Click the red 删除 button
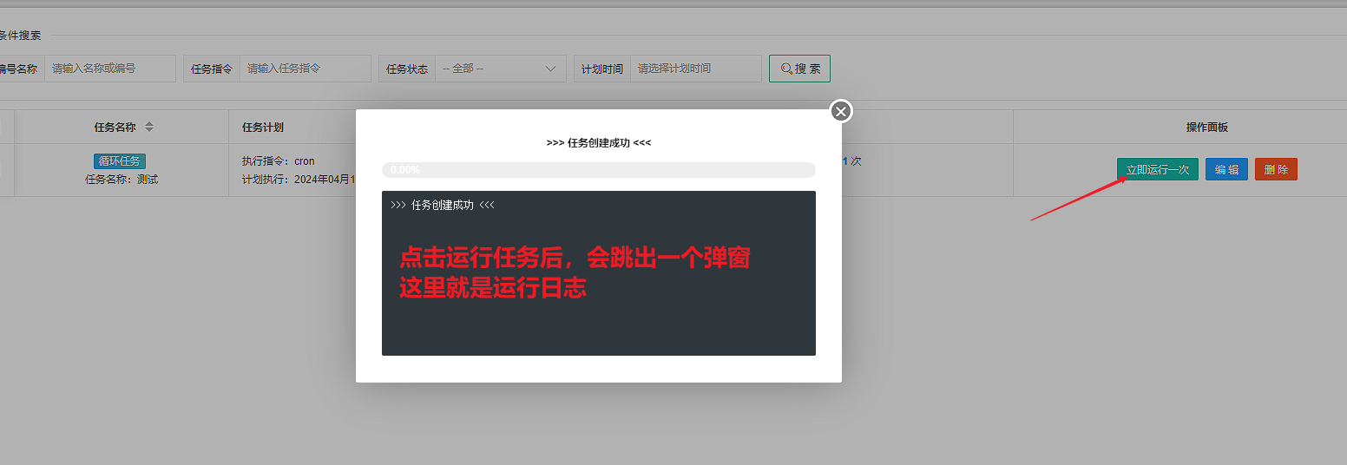The width and height of the screenshot is (1347, 465). [1276, 169]
